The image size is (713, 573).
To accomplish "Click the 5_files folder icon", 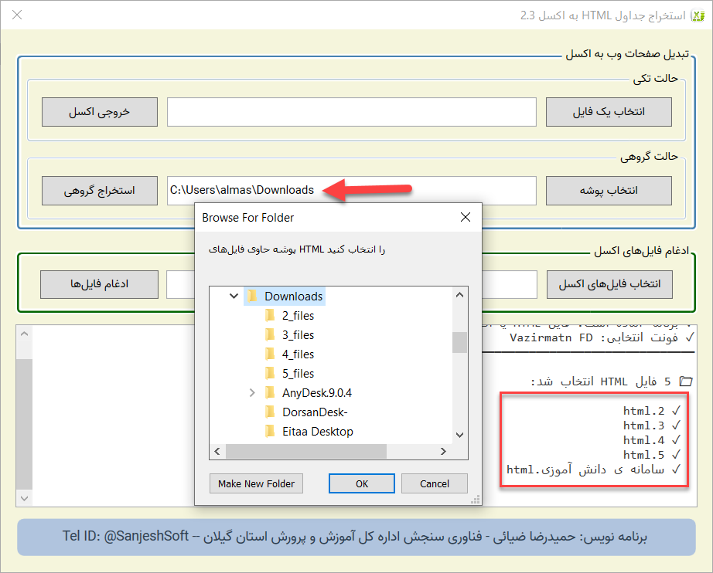I will [x=270, y=374].
